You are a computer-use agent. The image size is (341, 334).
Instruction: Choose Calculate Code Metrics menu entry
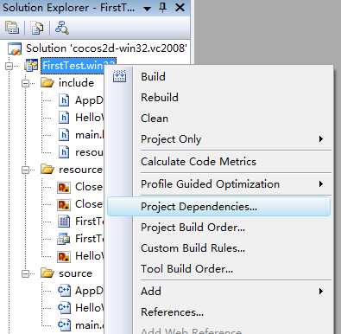[199, 162]
